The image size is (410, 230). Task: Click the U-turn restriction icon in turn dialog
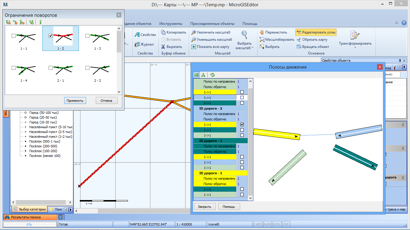pyautogui.click(x=8, y=22)
